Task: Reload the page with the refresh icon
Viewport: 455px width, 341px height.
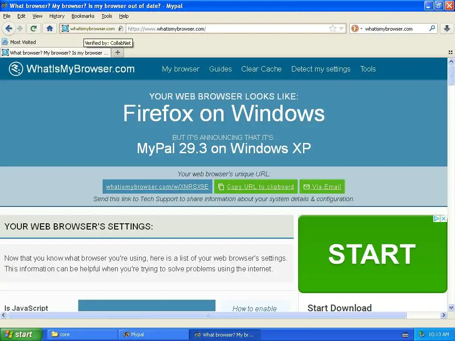Action: [33, 28]
